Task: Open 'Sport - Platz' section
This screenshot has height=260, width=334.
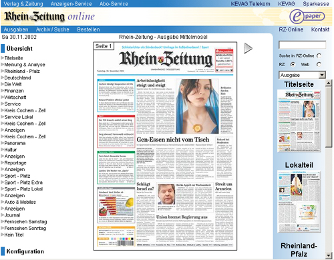Action: 17,176
